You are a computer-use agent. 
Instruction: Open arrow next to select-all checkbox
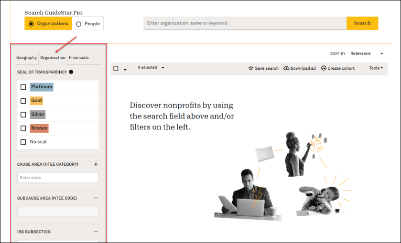[x=125, y=70]
